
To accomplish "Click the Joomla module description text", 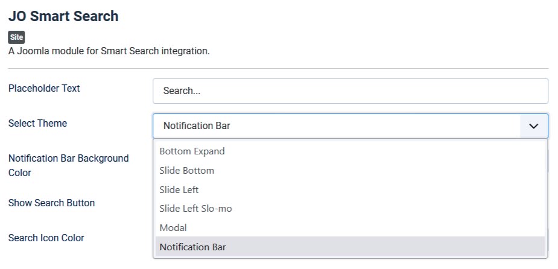I will tap(109, 51).
